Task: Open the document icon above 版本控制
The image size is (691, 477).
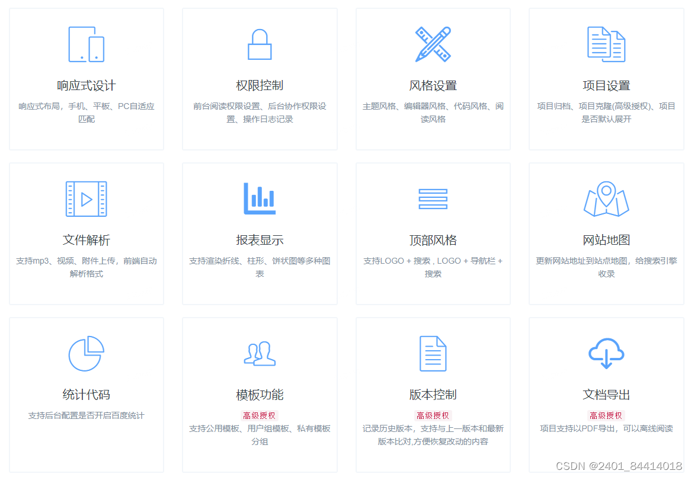Action: 433,354
